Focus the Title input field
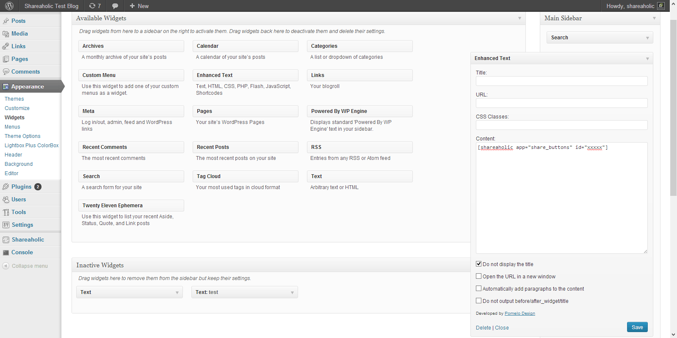Image resolution: width=677 pixels, height=338 pixels. click(x=562, y=81)
